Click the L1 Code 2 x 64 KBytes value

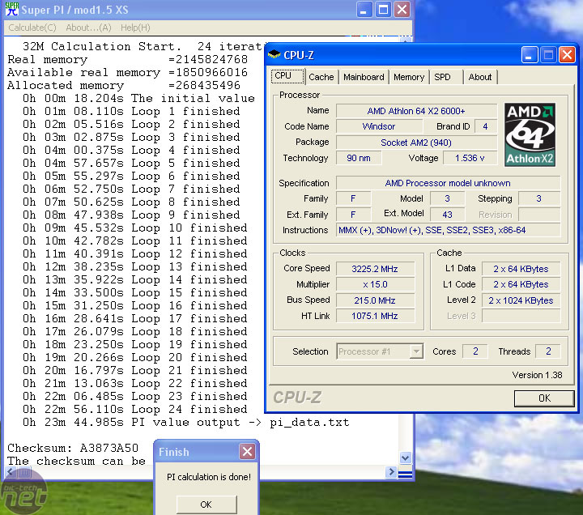click(521, 284)
